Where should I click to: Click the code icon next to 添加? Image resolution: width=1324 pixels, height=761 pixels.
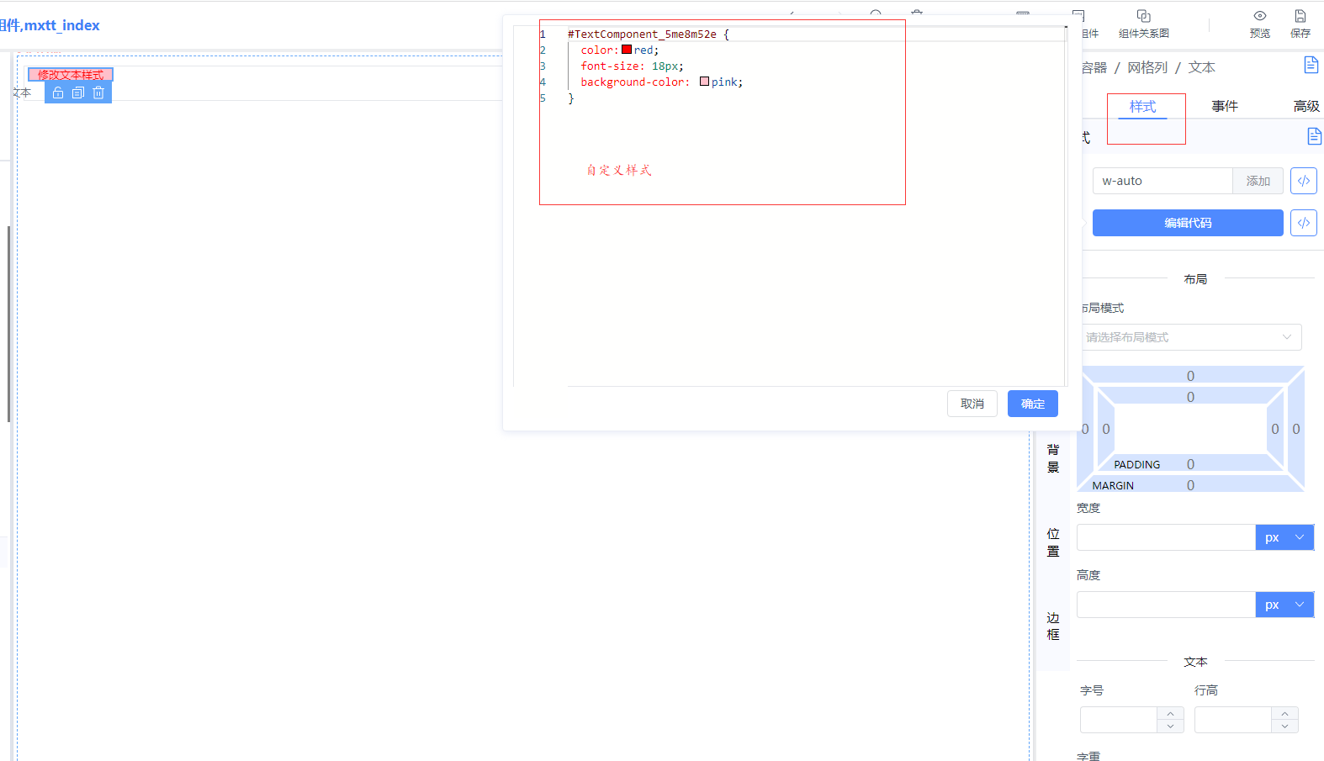pos(1304,181)
